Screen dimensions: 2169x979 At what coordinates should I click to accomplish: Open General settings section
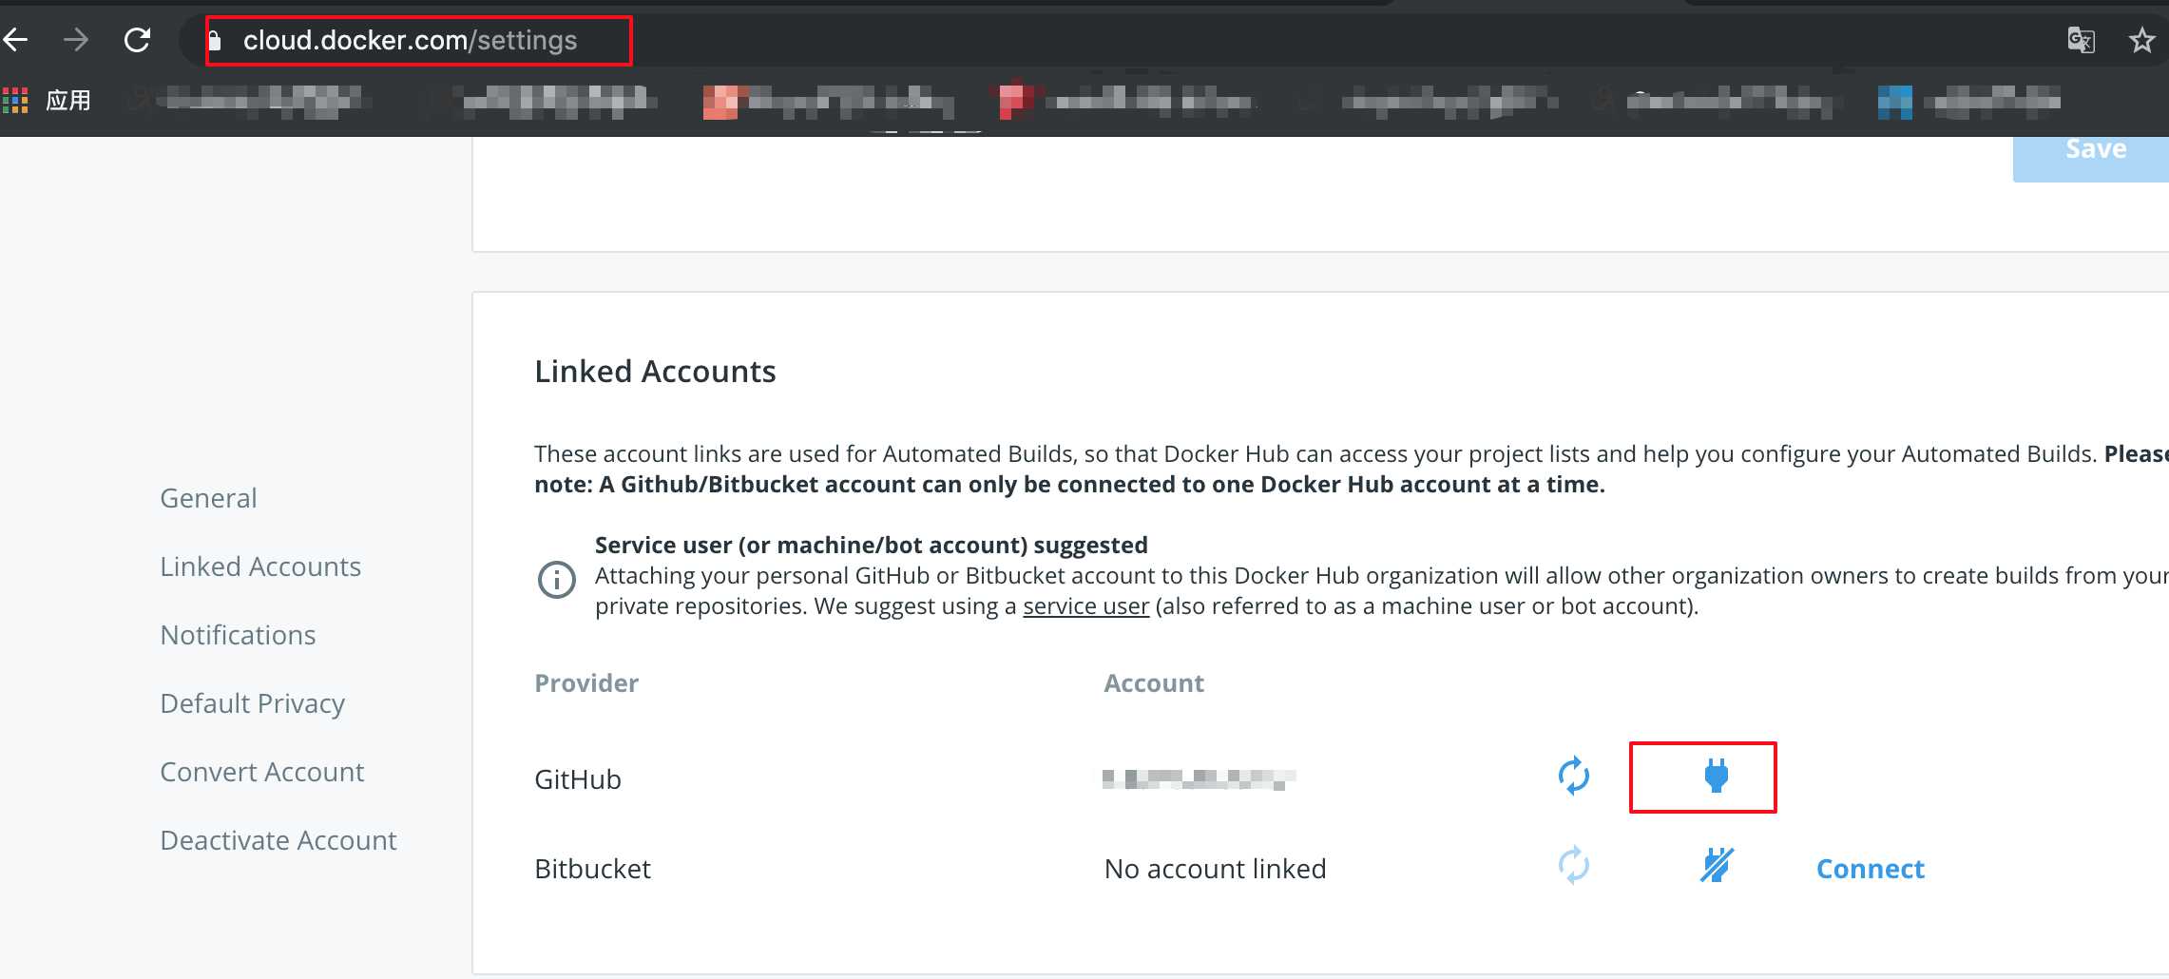(x=208, y=498)
